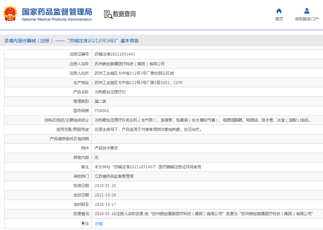Click the national emblem logo
The image size is (323, 230).
click(10, 14)
